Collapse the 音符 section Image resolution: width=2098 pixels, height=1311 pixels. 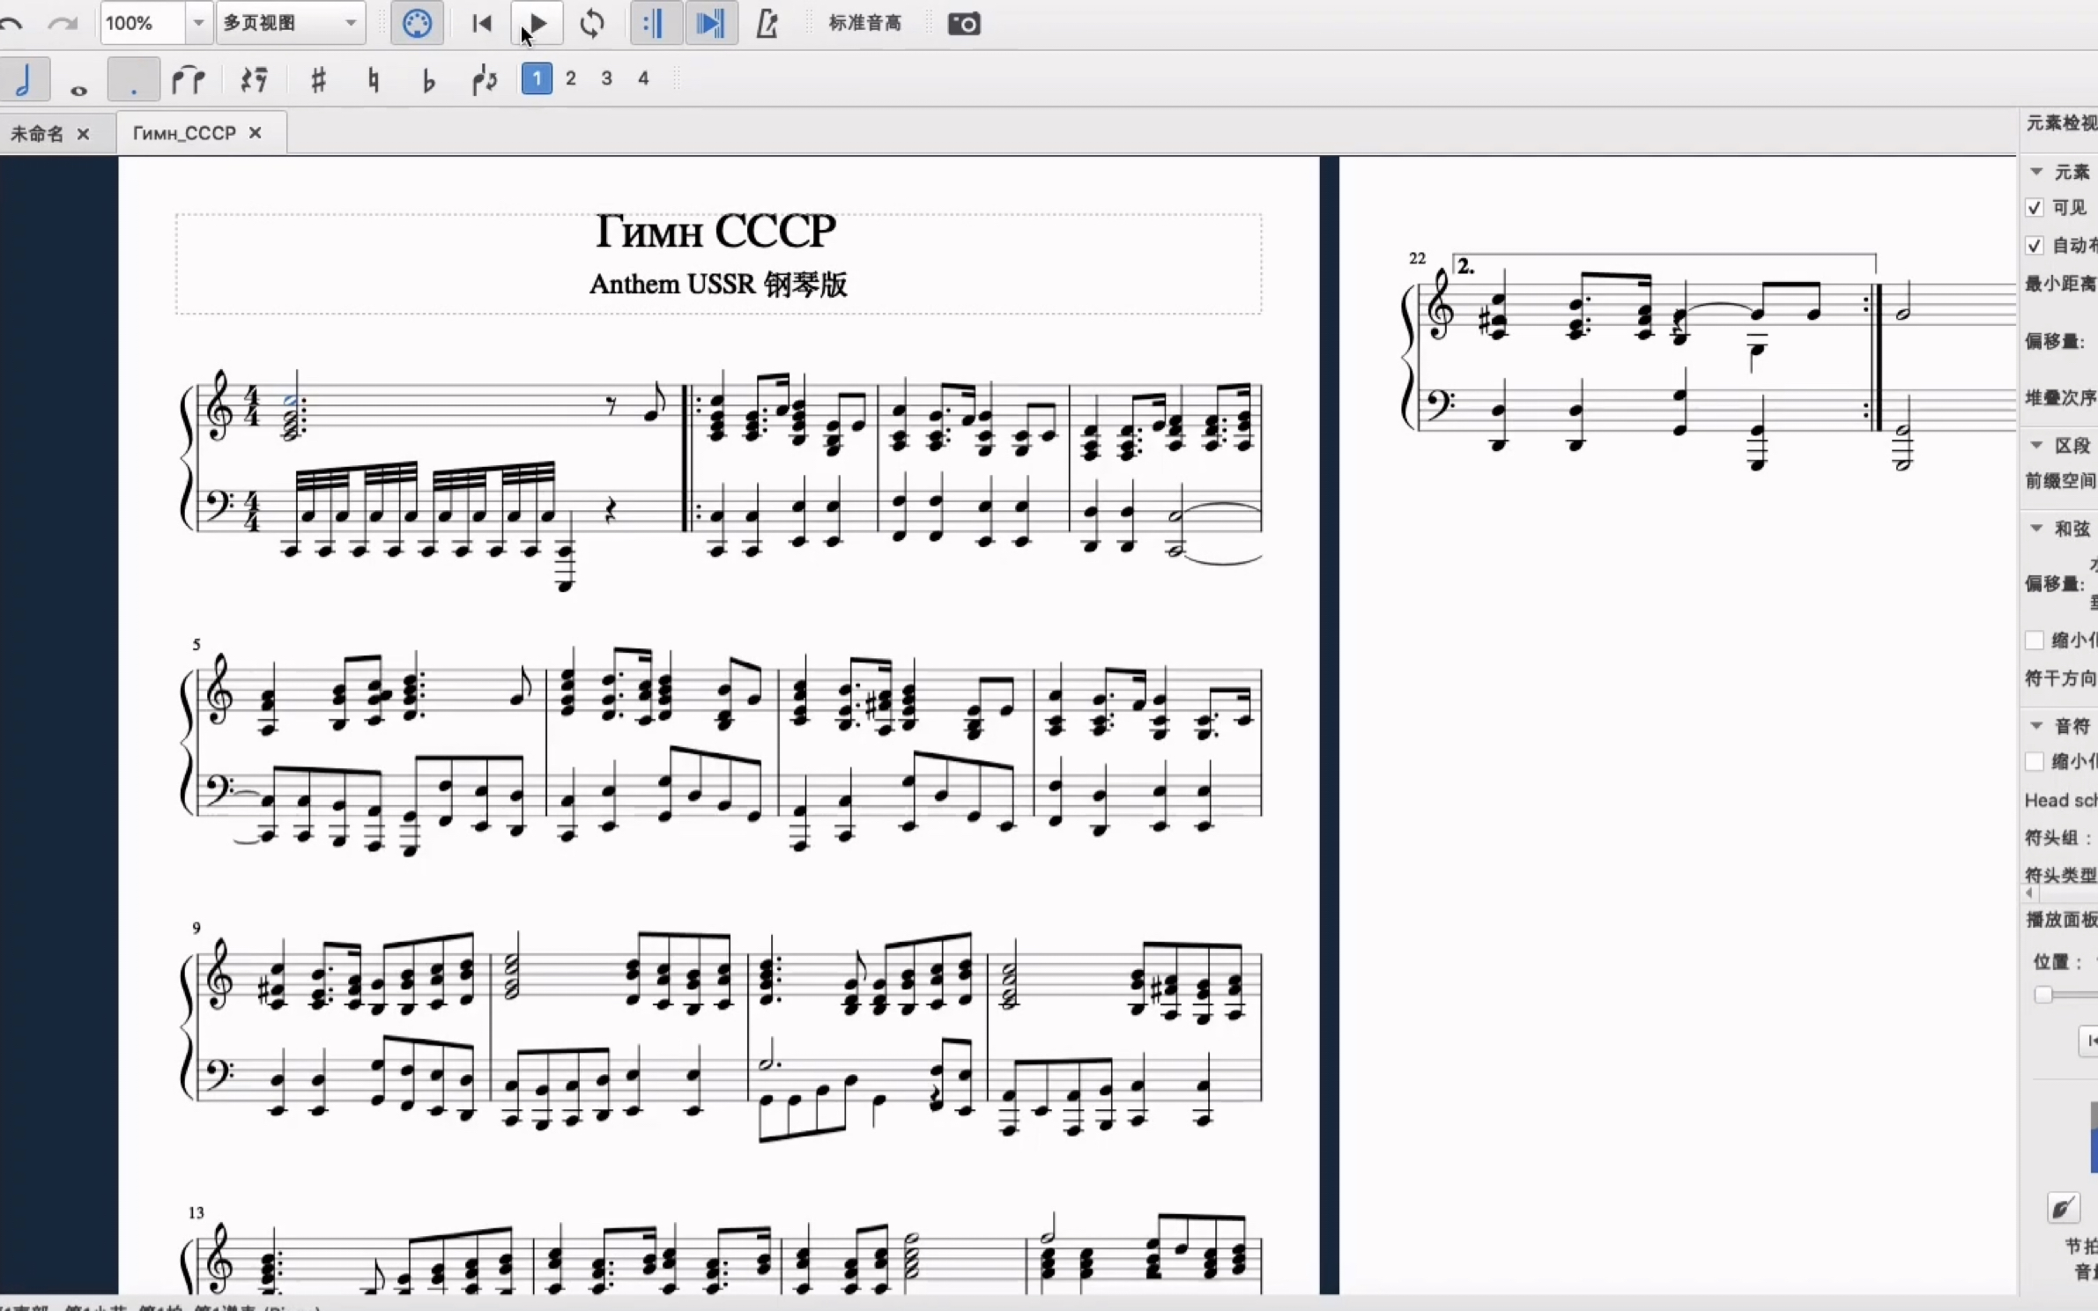pos(2037,726)
